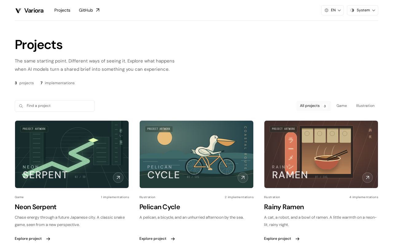Click the Neon Serpent title
This screenshot has height=245, width=393.
tap(36, 207)
